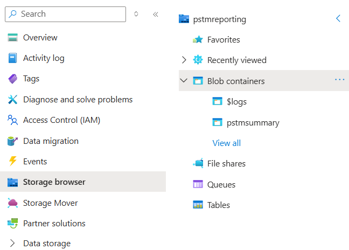The height and width of the screenshot is (250, 349).
Task: Click the pstmsummary container icon
Action: 217,122
